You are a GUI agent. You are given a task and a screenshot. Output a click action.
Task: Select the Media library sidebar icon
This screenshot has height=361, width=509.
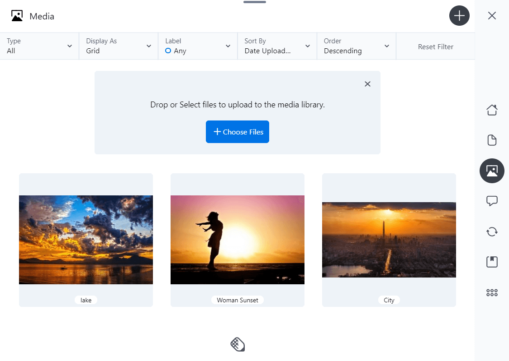pos(492,171)
